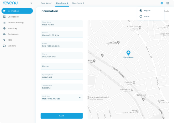Select the Arabic language radio button

[x=141, y=16]
